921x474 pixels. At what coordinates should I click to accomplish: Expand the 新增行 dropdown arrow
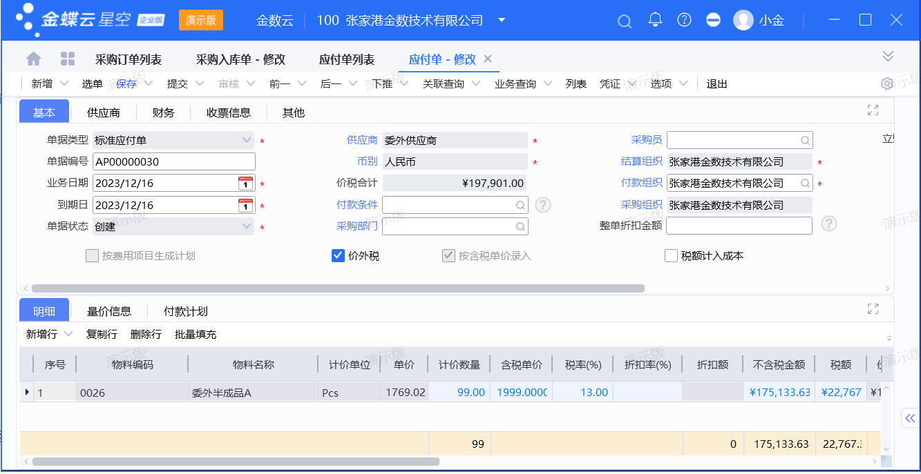[68, 334]
